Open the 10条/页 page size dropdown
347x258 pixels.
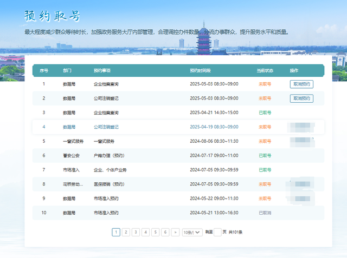191,232
